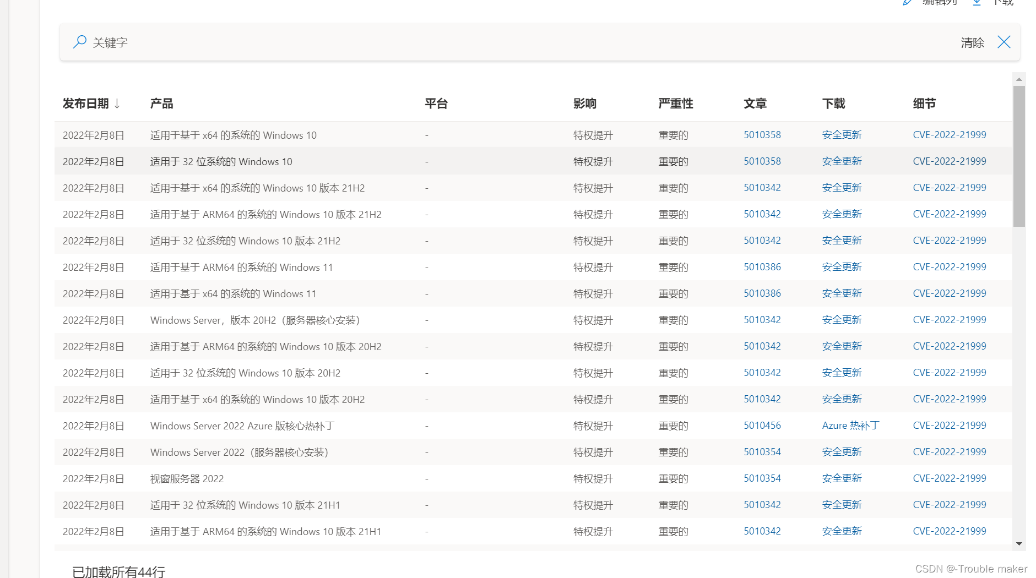
Task: Select product text Windows Server 2022 Azure 版核心热补丁
Action: pos(242,426)
